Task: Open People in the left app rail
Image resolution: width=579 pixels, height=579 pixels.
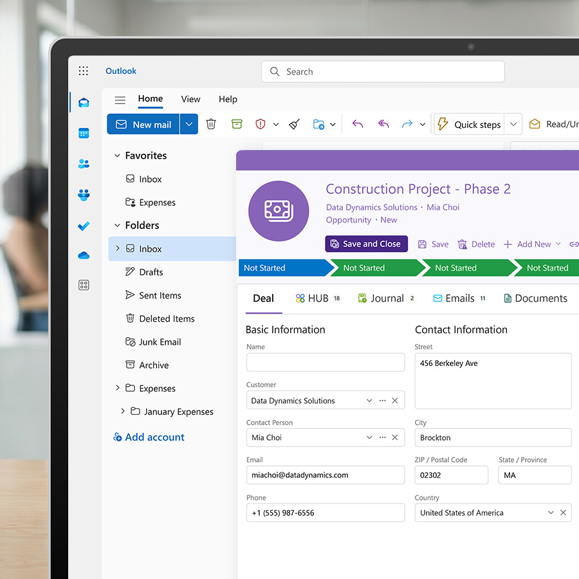Action: click(x=84, y=163)
